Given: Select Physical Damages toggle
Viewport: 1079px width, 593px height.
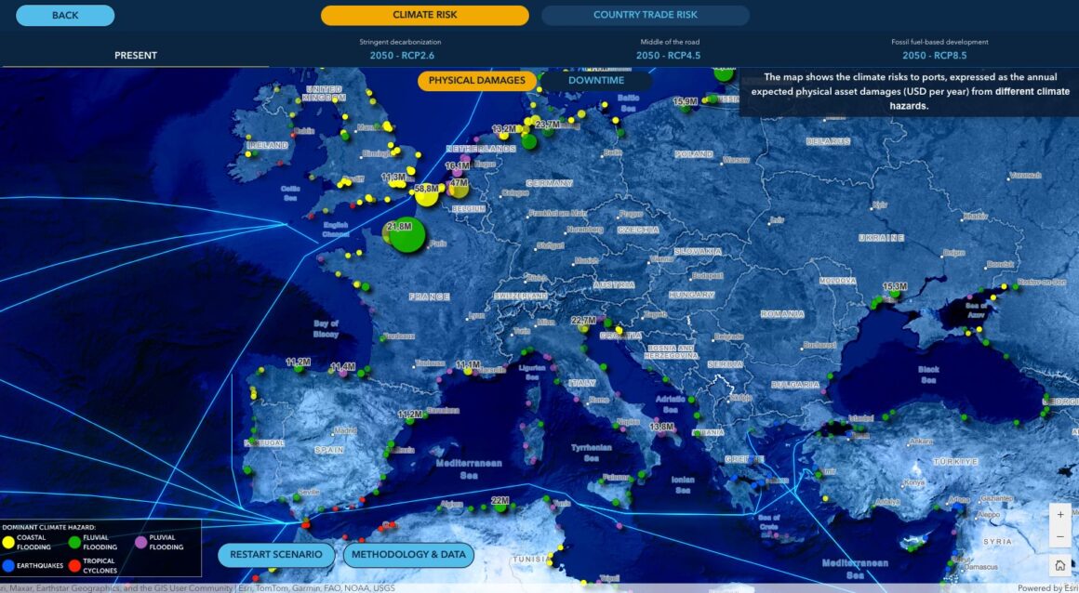Looking at the screenshot, I should click(476, 81).
